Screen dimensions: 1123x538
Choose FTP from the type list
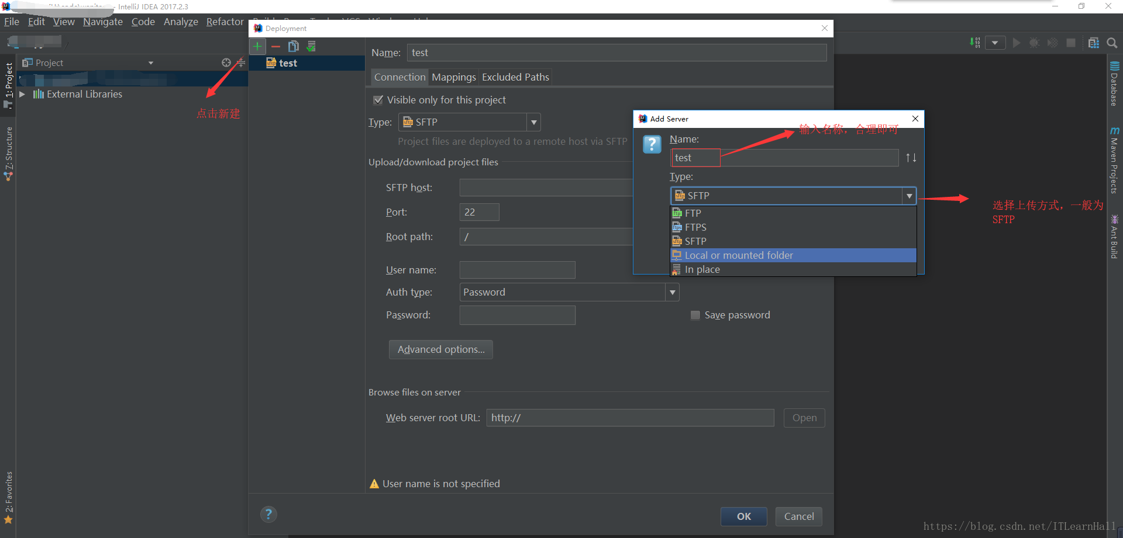pos(793,213)
